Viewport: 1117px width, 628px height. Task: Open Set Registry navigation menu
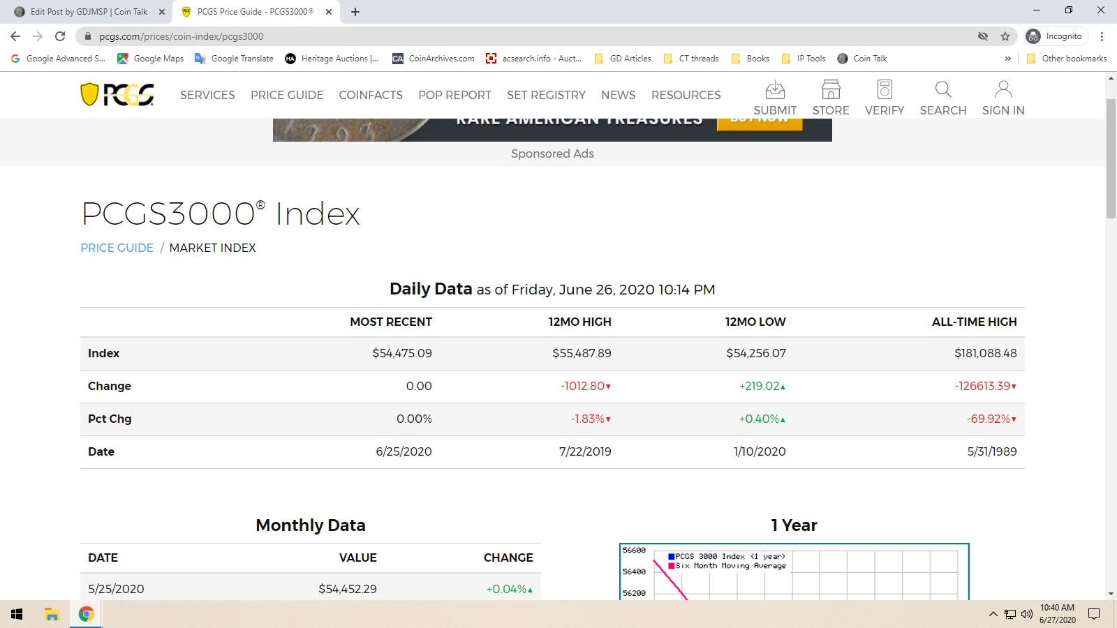(x=546, y=95)
